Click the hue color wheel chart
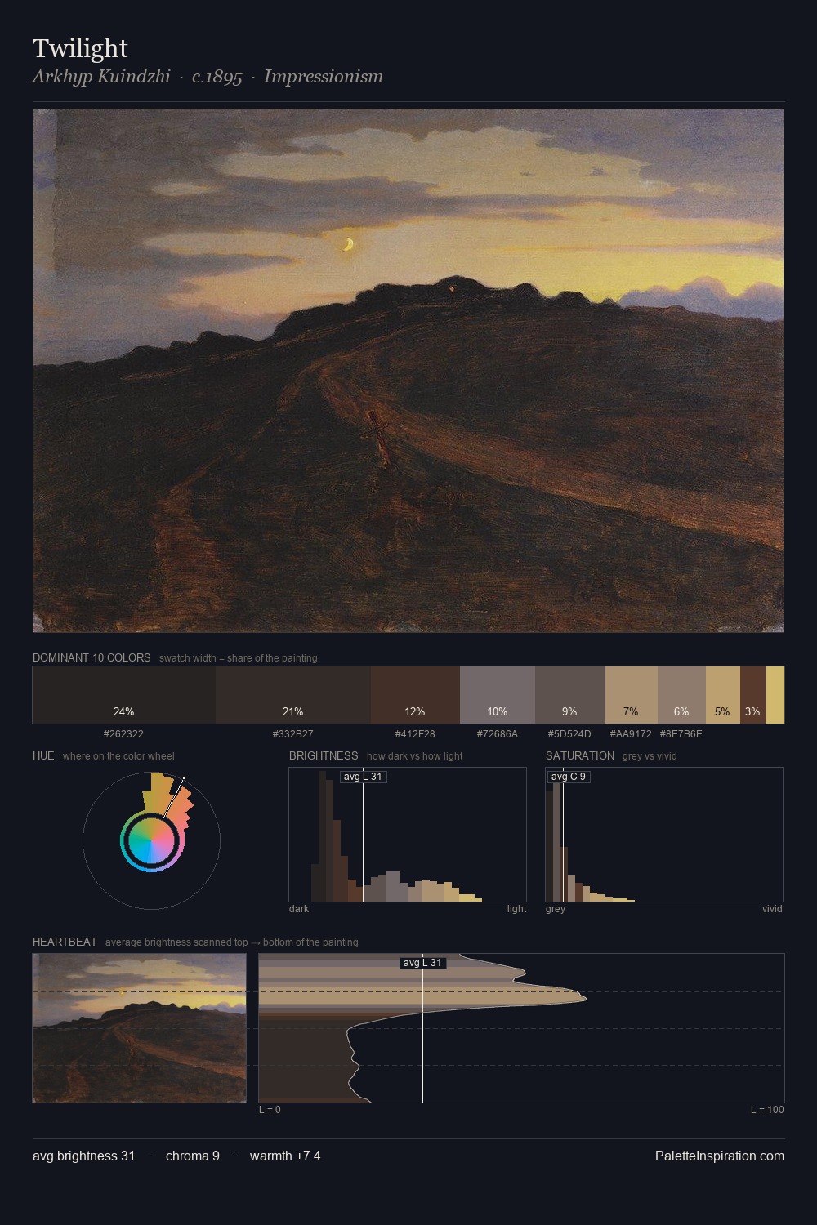817x1225 pixels. click(151, 840)
